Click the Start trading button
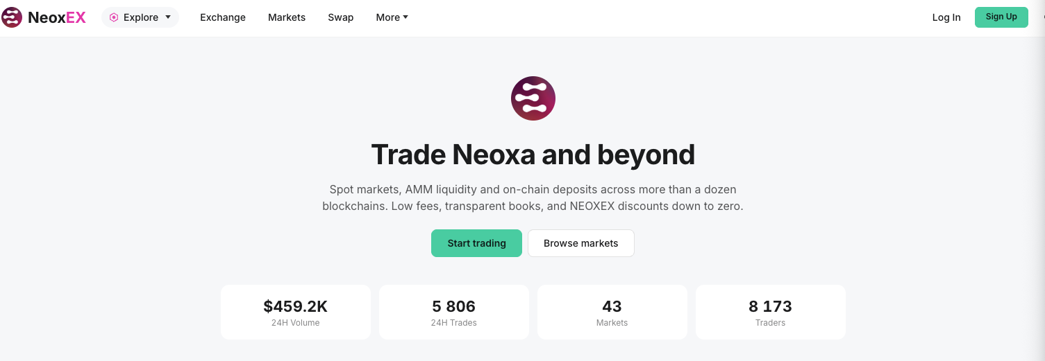This screenshot has width=1045, height=361. (476, 243)
